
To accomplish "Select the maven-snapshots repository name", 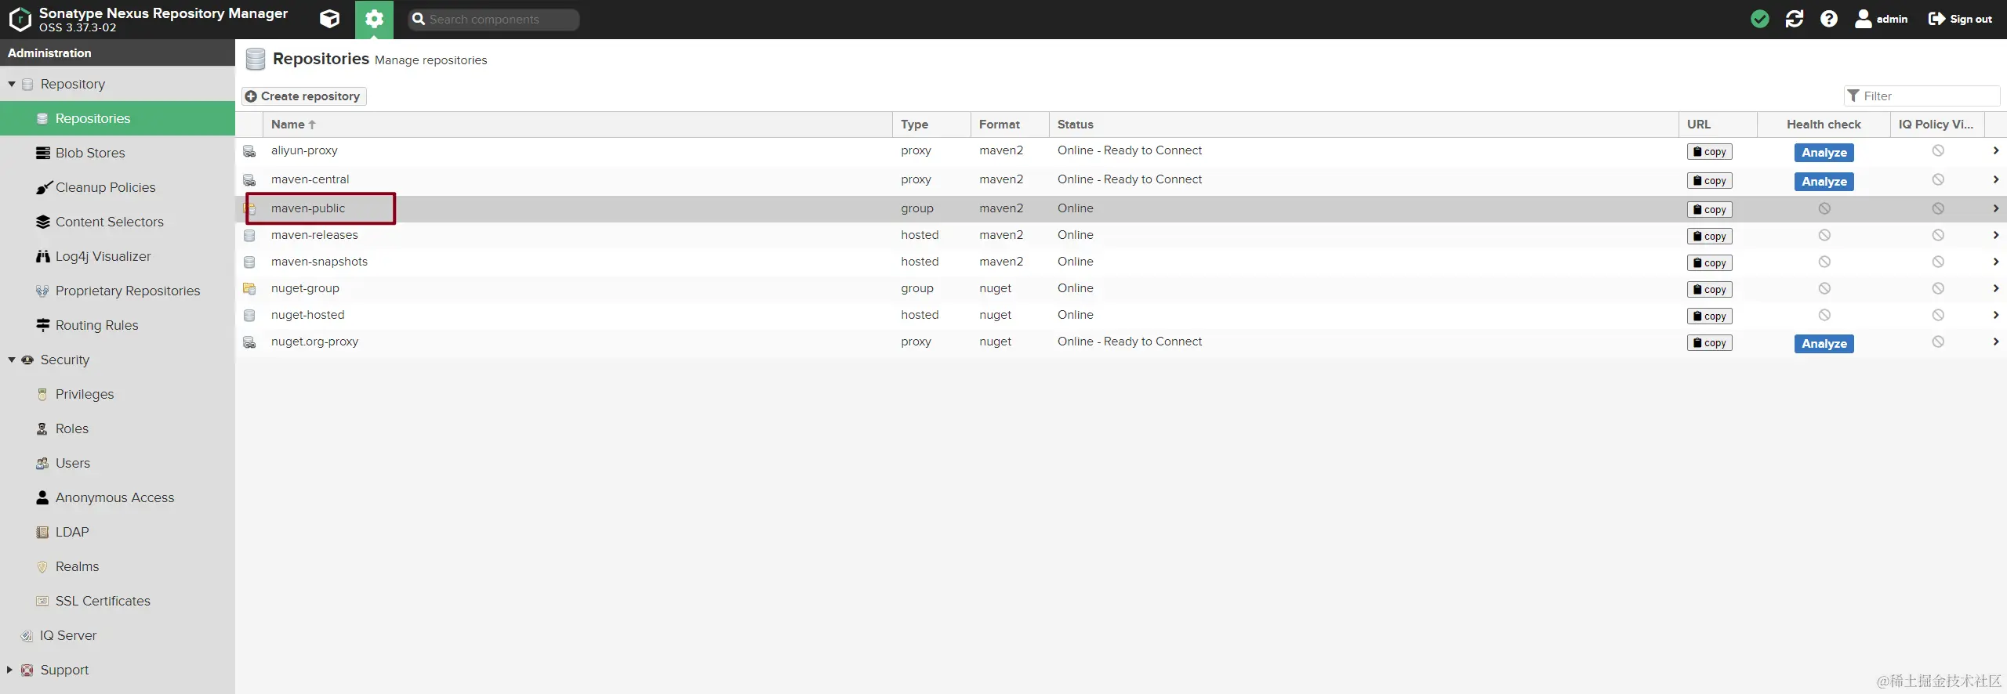I will [x=319, y=262].
